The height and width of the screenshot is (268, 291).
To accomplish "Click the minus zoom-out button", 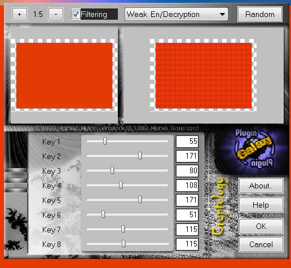I will coord(56,14).
